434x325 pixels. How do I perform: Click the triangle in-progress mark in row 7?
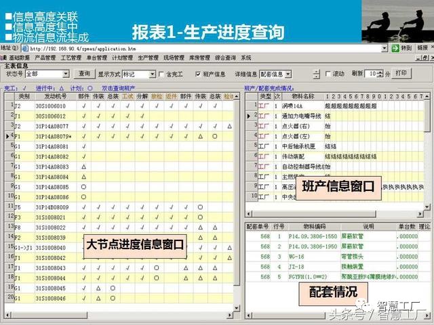pyautogui.click(x=83, y=167)
